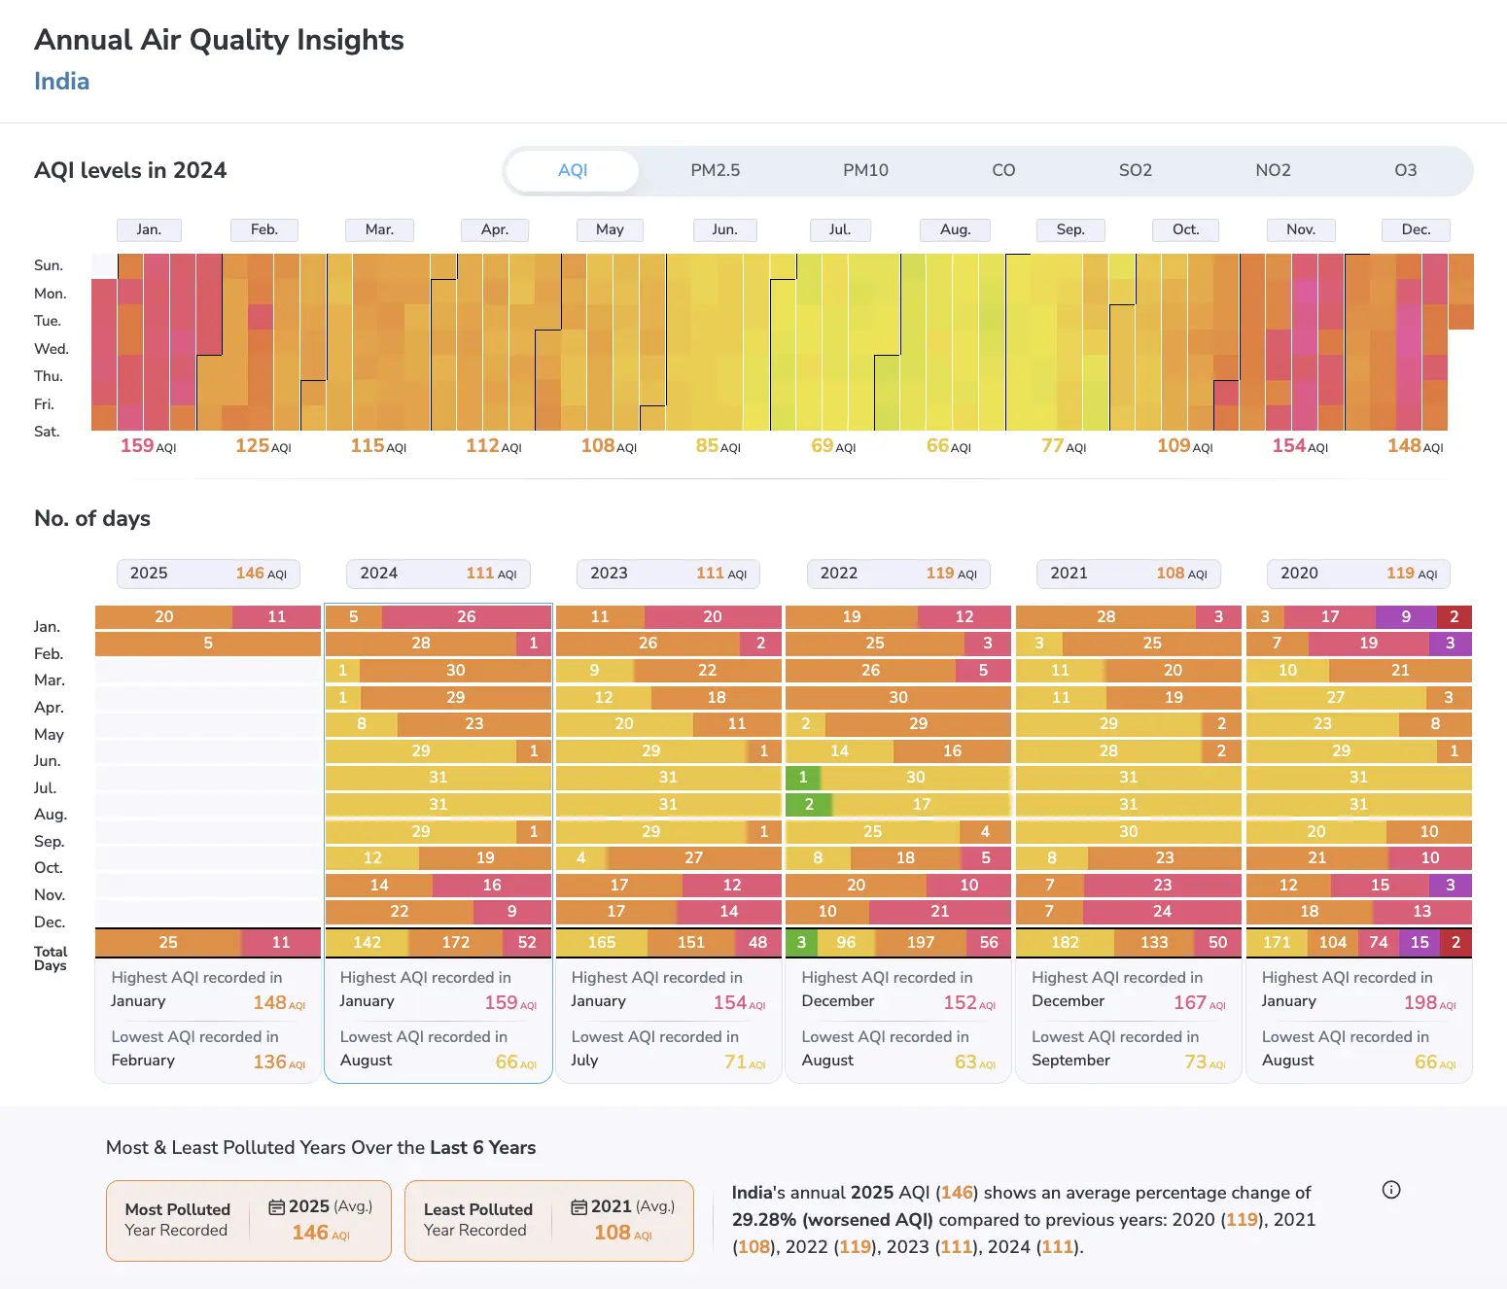Click the Nov. month label in heatmap

(1301, 229)
